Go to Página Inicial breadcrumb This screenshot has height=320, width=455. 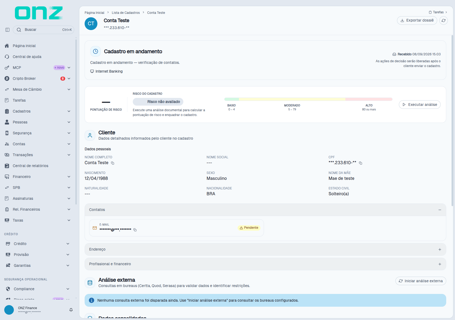[x=94, y=13]
